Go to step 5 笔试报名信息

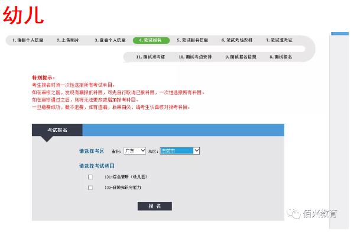[192, 40]
